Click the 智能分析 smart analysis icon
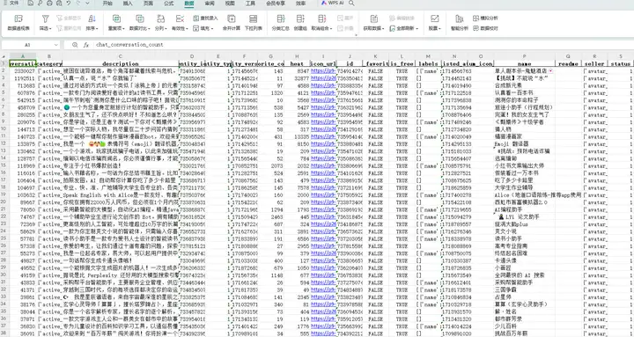634x337 pixels. pos(460,19)
